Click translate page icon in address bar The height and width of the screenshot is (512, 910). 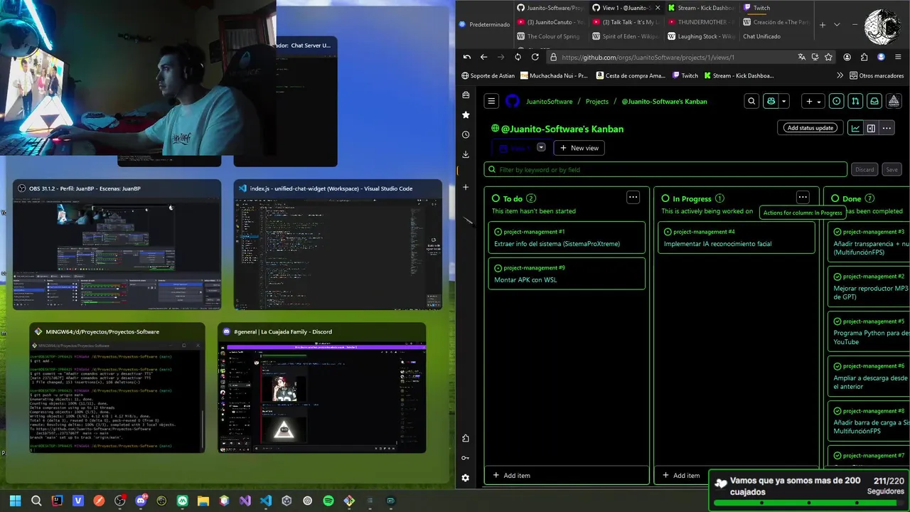(x=802, y=57)
